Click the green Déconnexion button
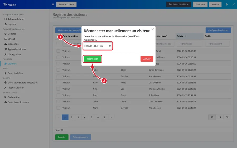237x148 pixels. click(x=92, y=59)
